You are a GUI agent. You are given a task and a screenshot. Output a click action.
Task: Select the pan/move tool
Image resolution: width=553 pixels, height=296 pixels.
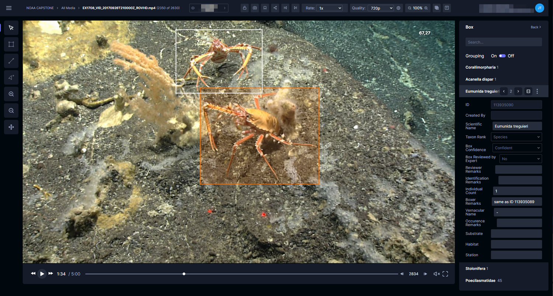(x=11, y=127)
